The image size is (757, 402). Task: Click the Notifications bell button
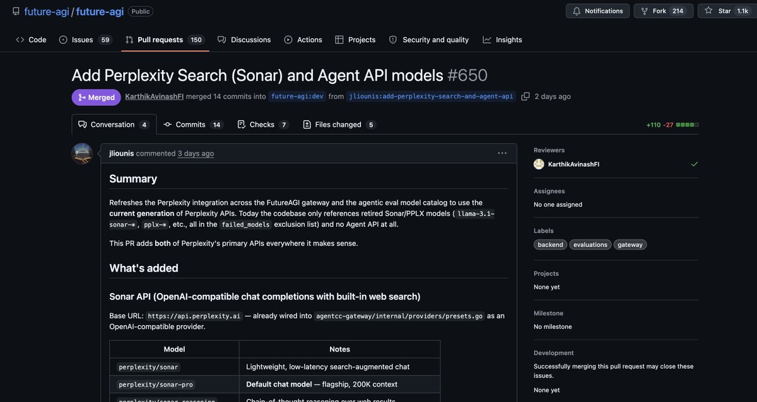coord(597,11)
